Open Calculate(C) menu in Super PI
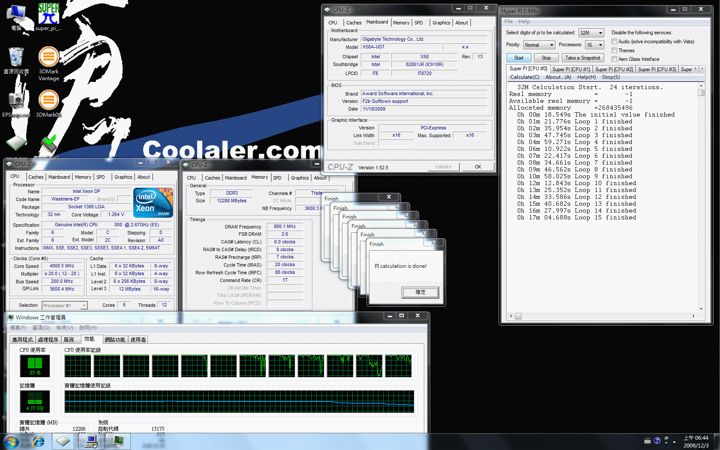The image size is (720, 450). point(525,77)
